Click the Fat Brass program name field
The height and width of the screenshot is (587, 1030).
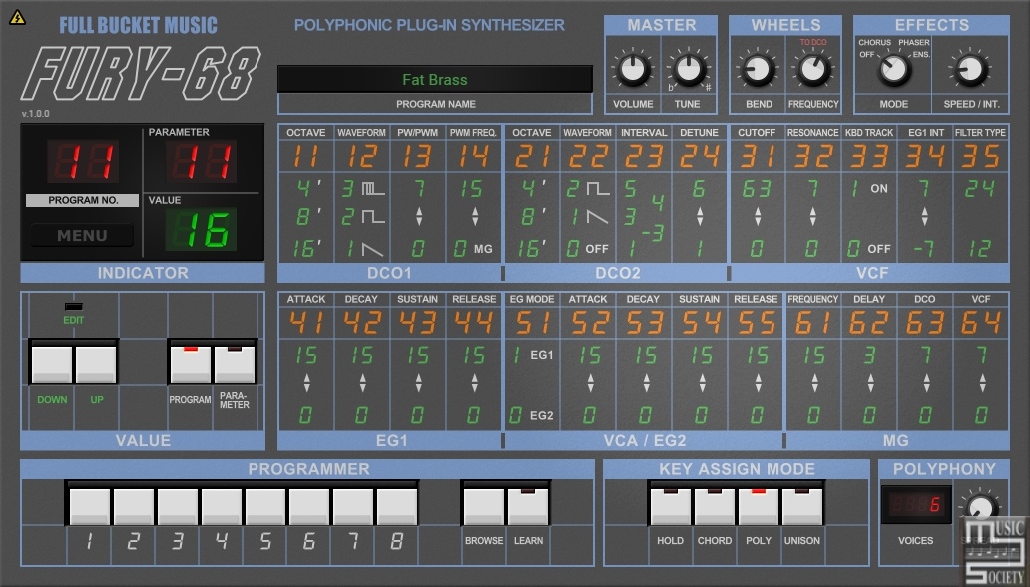tap(435, 80)
